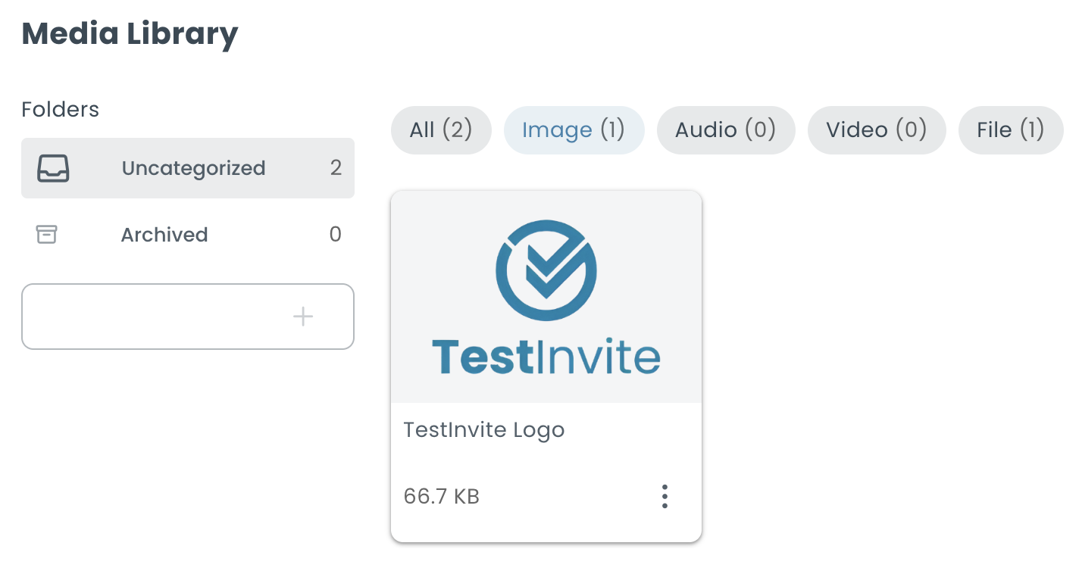Filter media by Audio (0)

(x=726, y=130)
